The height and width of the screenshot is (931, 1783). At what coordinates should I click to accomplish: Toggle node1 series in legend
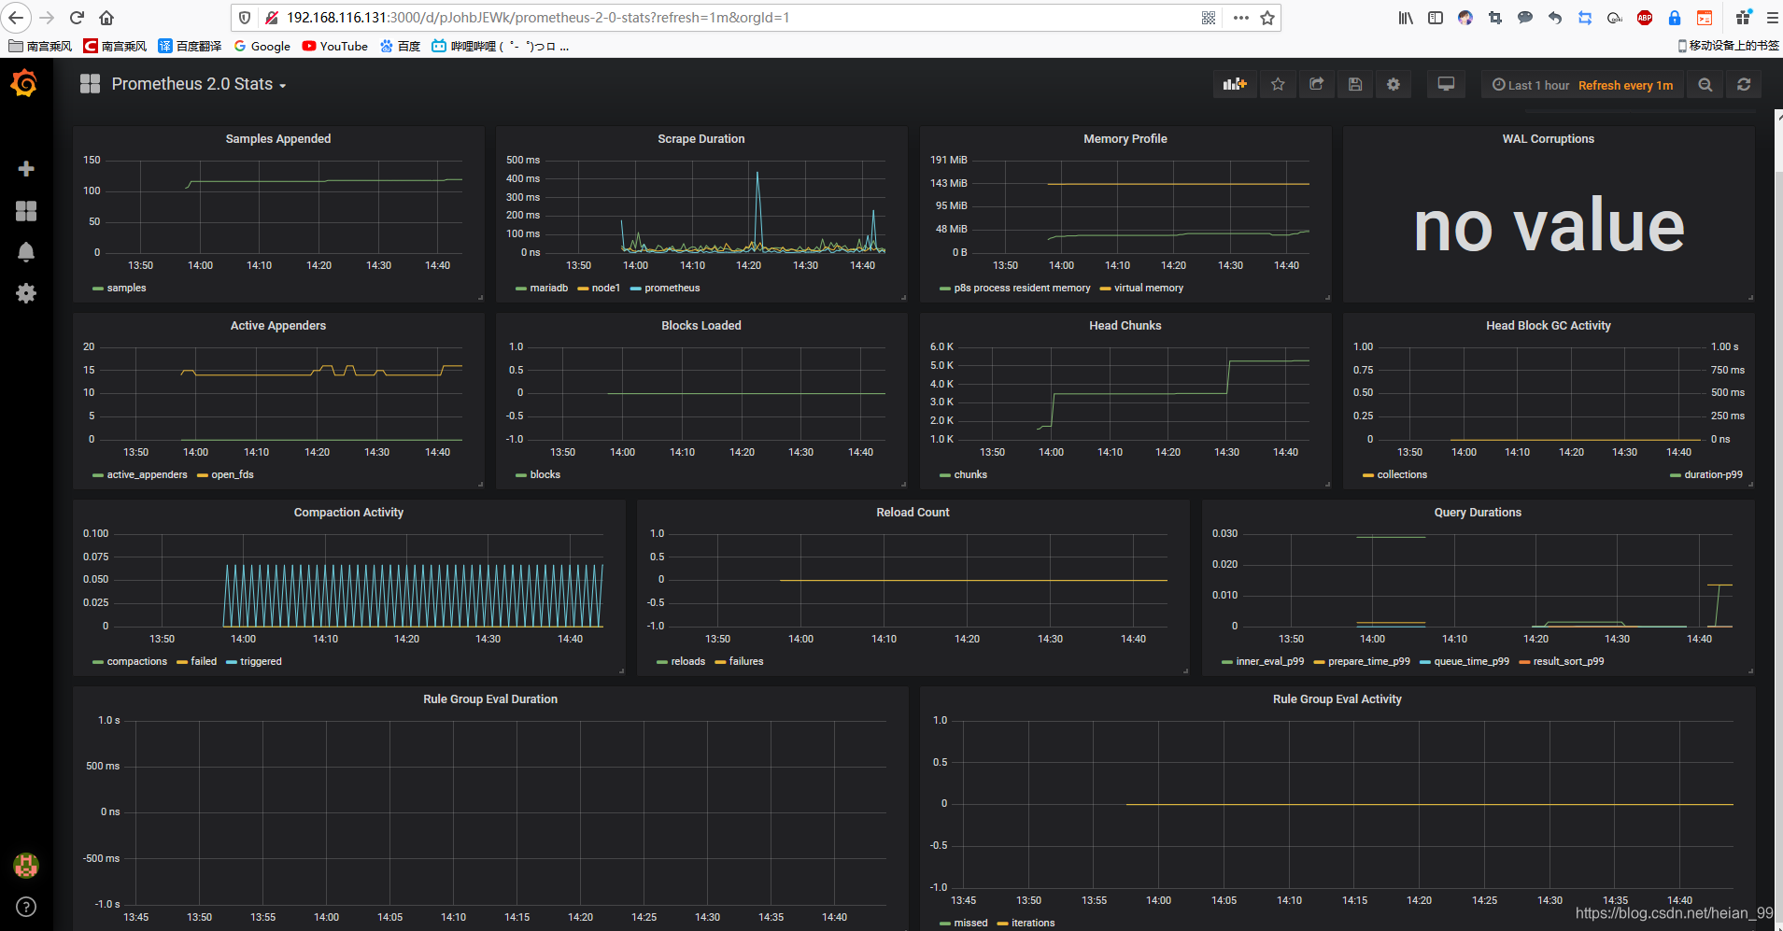click(x=605, y=288)
